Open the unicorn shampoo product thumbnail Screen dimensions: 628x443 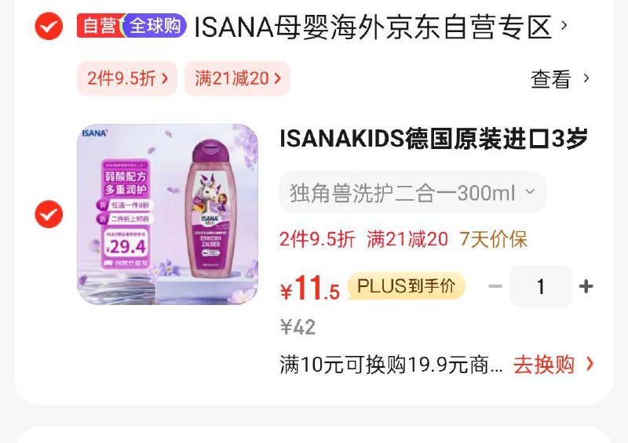(167, 214)
